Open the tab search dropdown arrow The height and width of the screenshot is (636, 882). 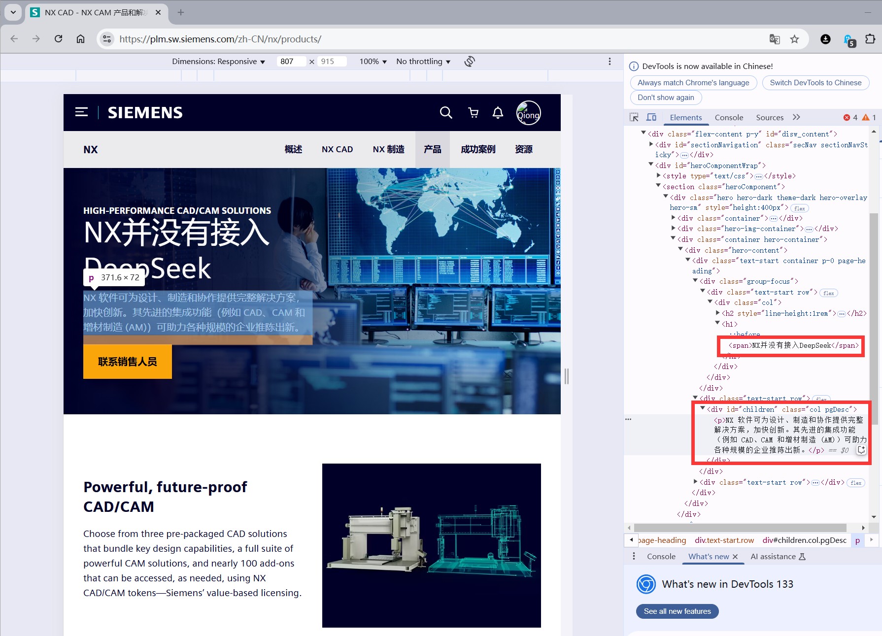click(13, 12)
